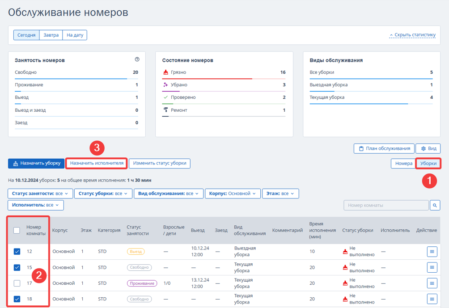Open the help icon in Занятость номеров
The image size is (449, 308).
(x=137, y=59)
